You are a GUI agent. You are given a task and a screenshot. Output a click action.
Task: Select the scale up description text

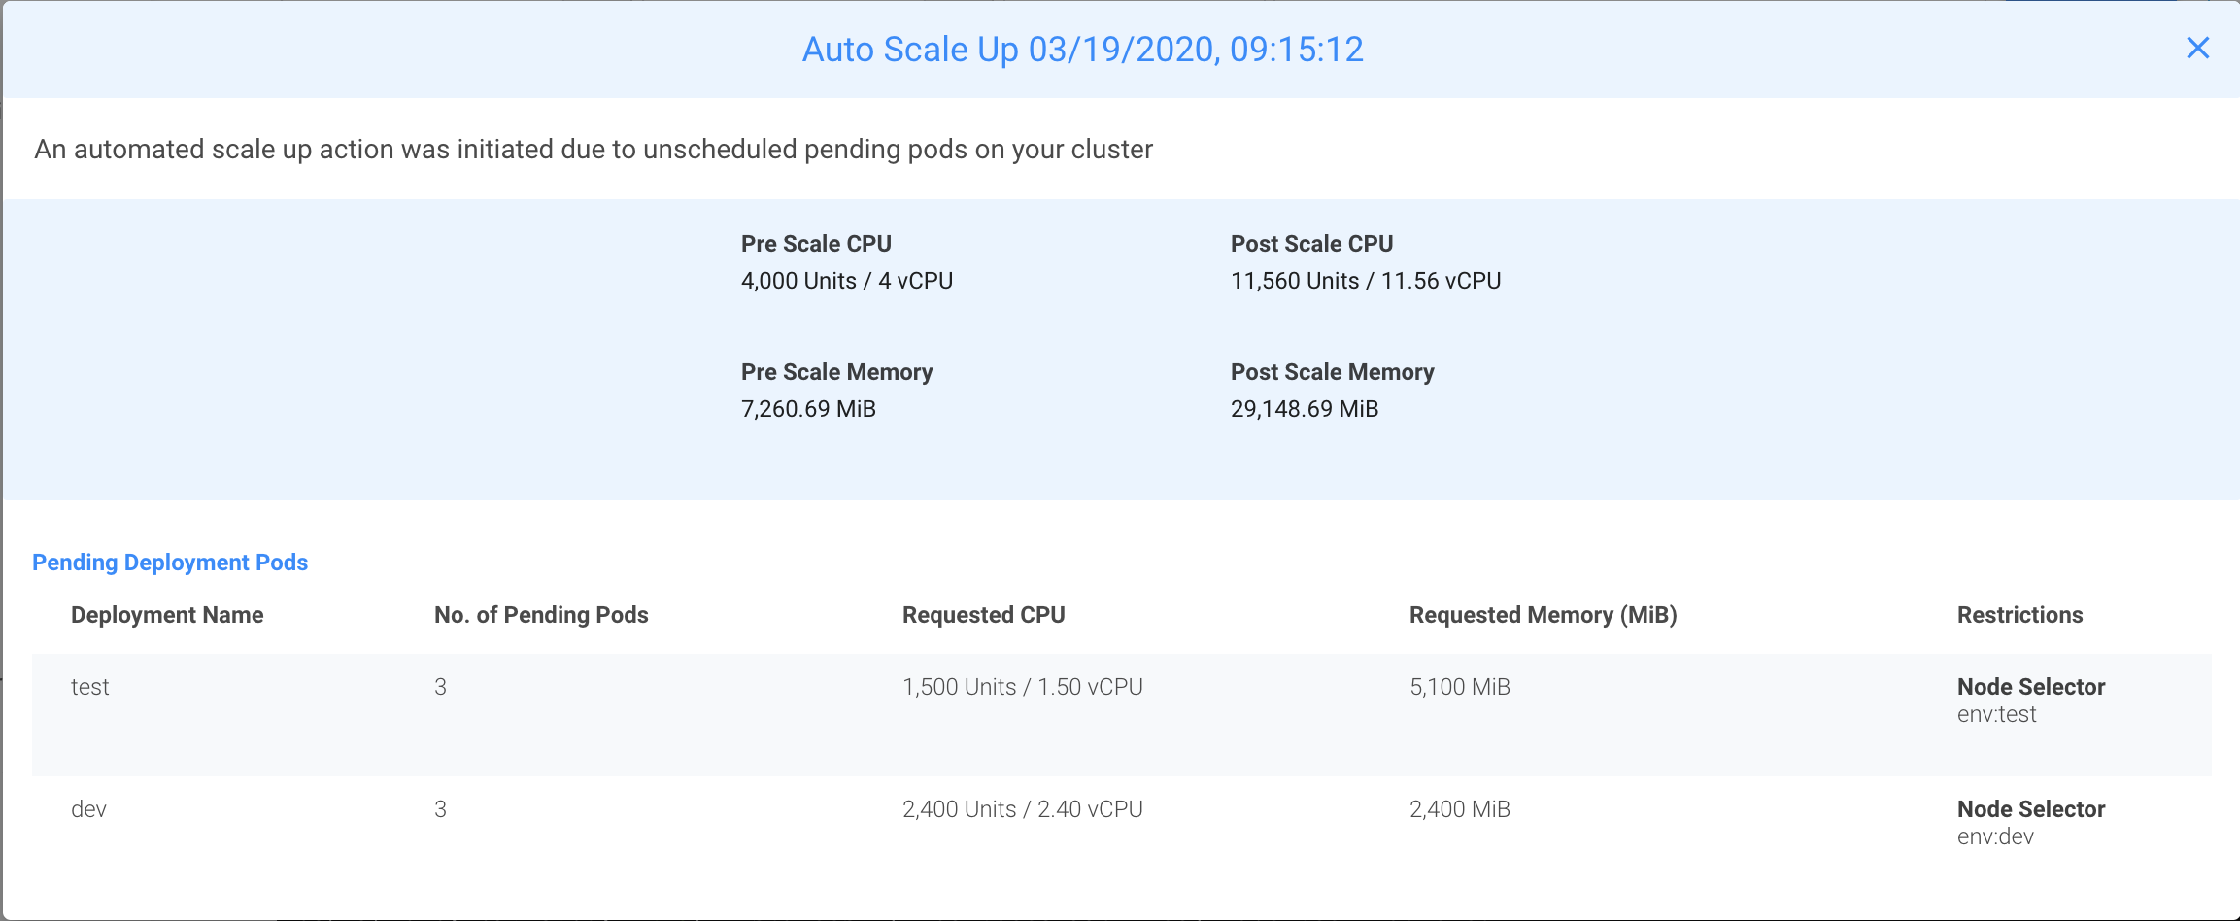click(x=593, y=149)
